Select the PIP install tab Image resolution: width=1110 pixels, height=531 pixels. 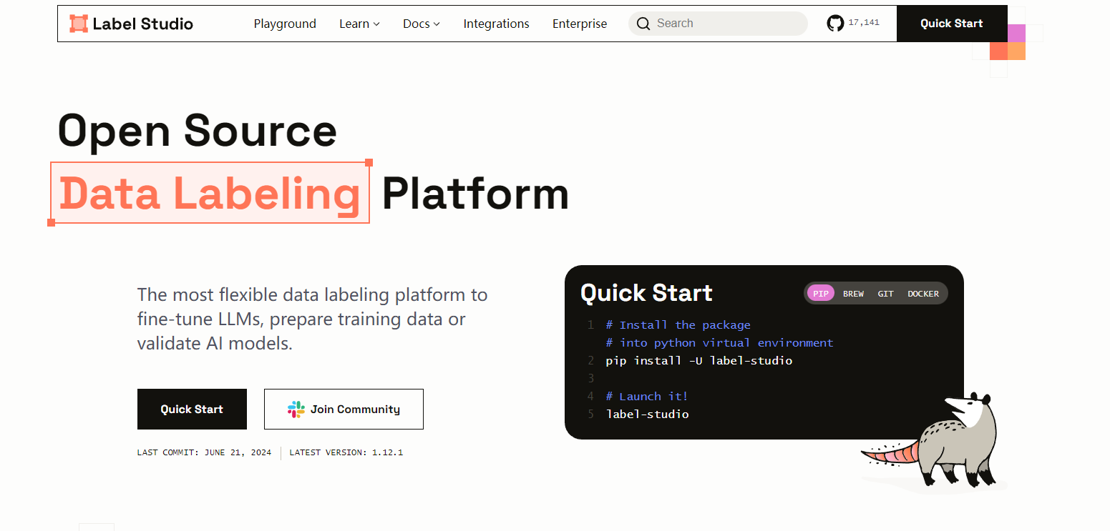coord(821,294)
